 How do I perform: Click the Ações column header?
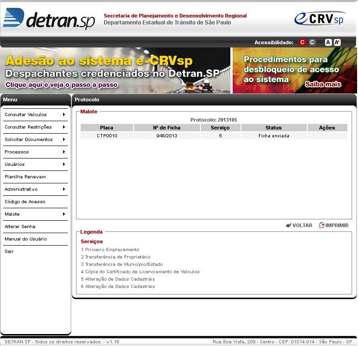[x=327, y=128]
